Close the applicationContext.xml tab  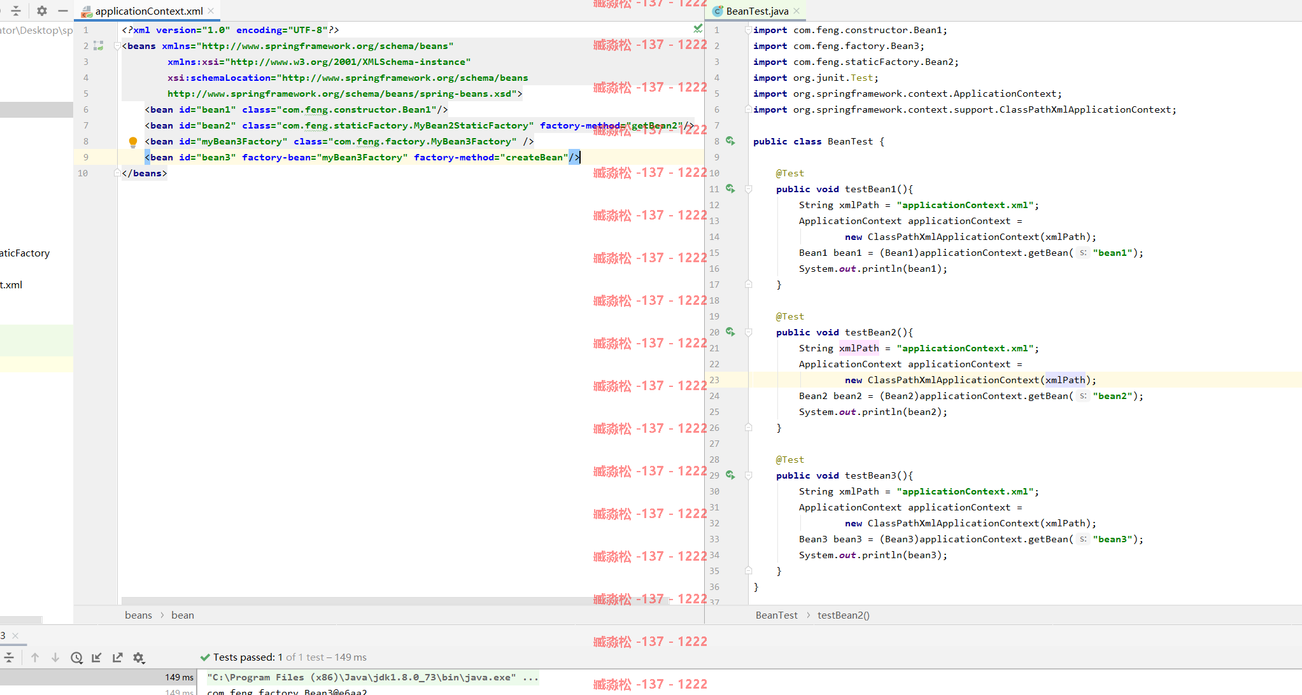[x=211, y=11]
